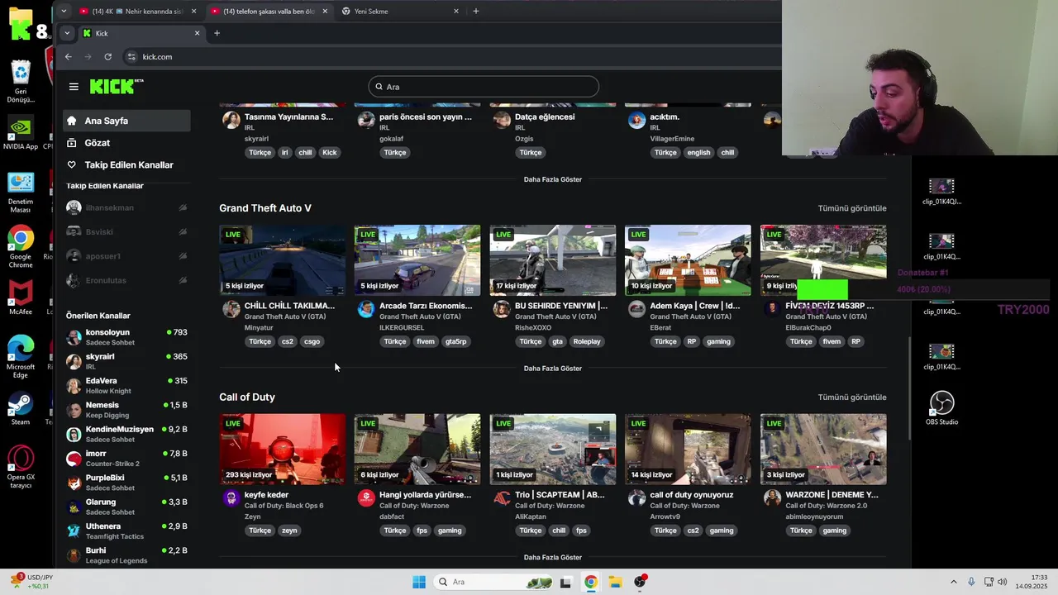Go back in browser history
Screen dimensions: 1058x595
[x=69, y=56]
